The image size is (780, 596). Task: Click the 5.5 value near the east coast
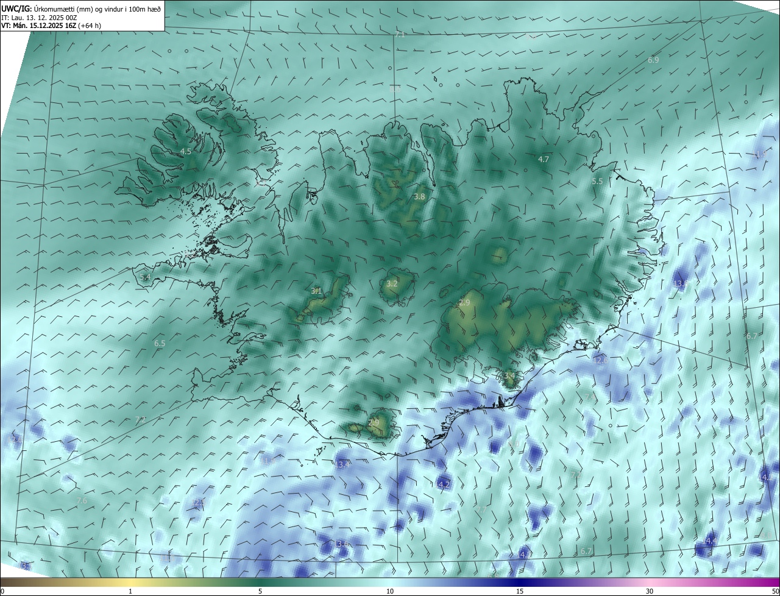pos(597,182)
